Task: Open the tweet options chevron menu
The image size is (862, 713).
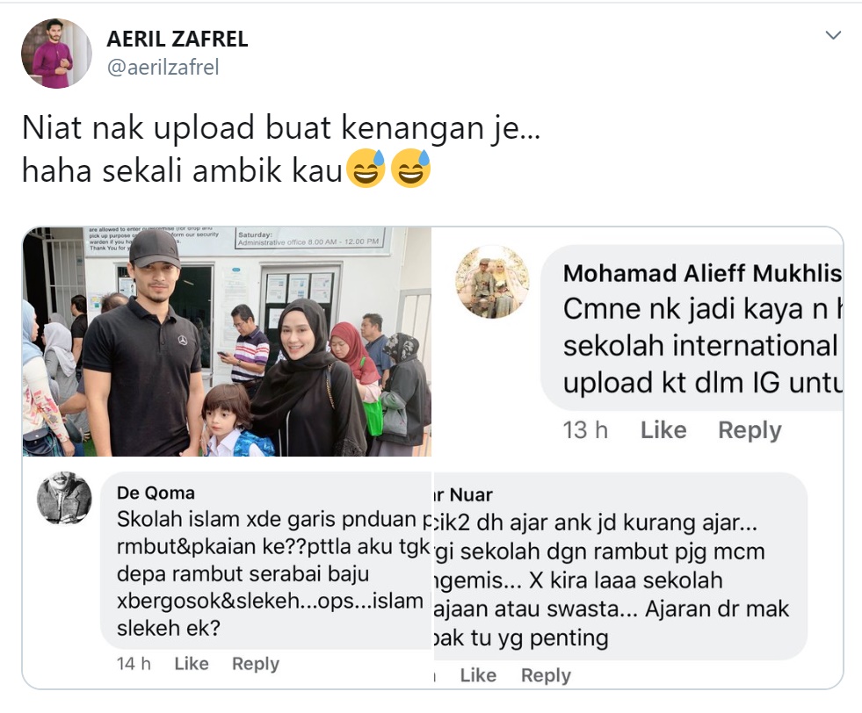Action: (x=833, y=36)
